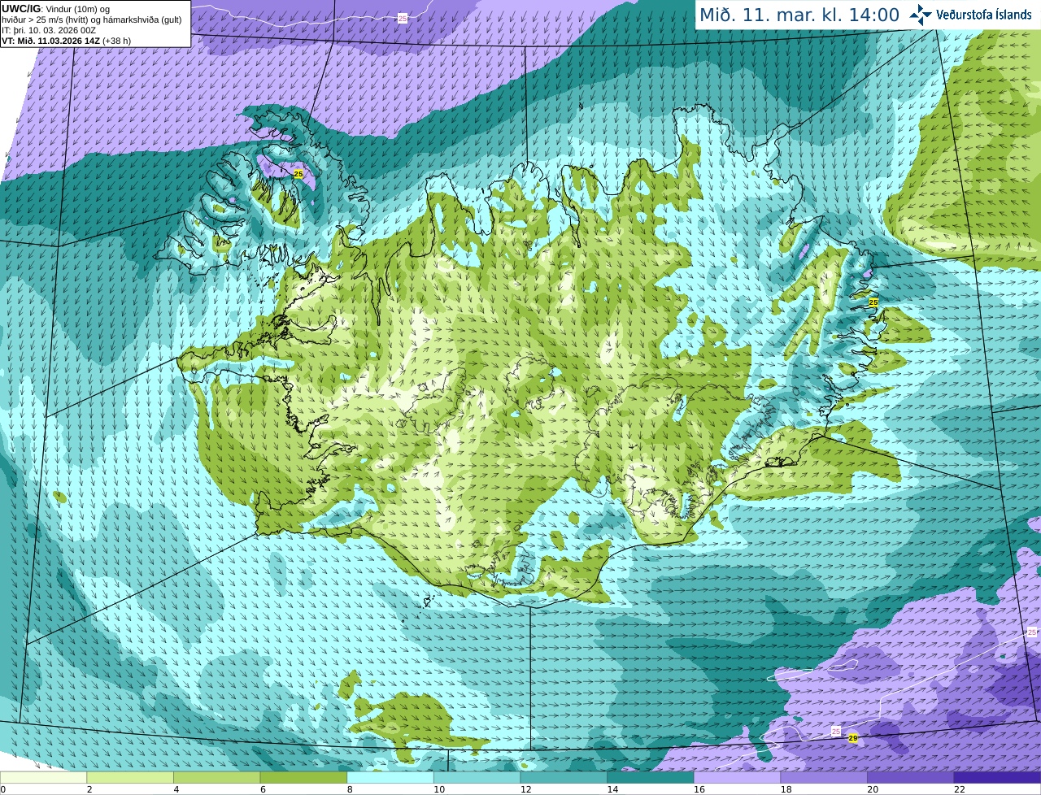Click the white 25 contour label at right edge
Screen dimensions: 1041x795
(1032, 632)
